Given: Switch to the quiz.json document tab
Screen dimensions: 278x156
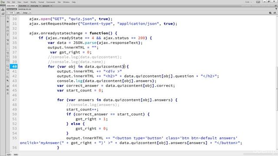Looking at the screenshot, I should (x=46, y=6).
